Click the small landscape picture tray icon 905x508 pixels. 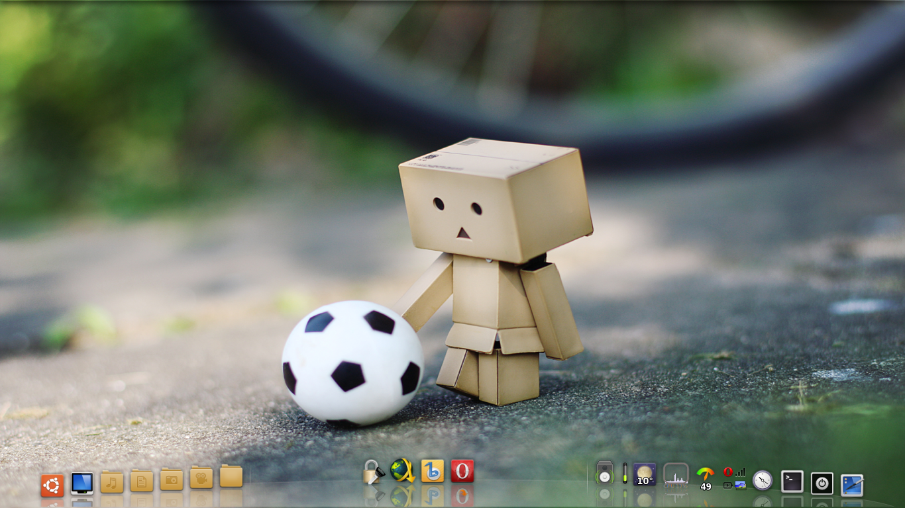pos(741,485)
